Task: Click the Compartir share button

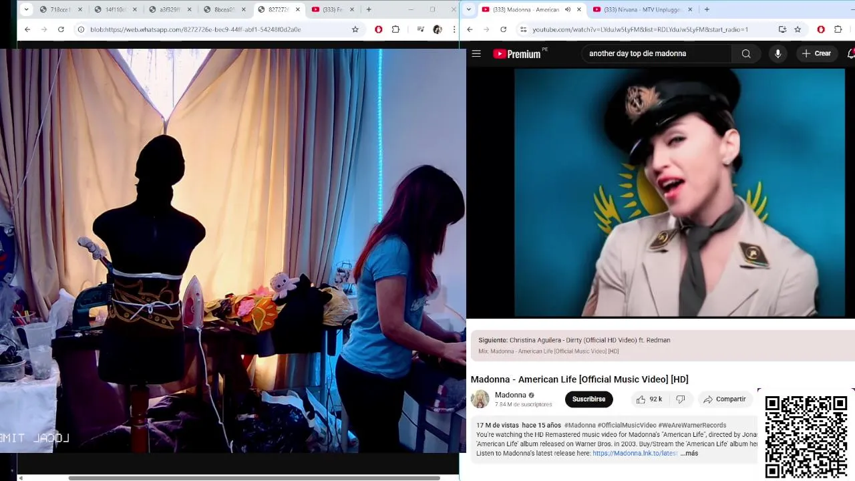Action: click(725, 399)
